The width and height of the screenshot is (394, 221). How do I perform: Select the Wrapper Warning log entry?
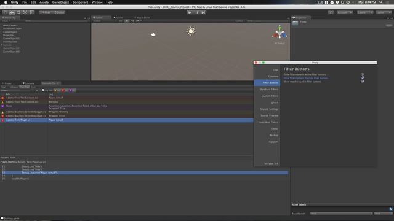tap(127, 112)
